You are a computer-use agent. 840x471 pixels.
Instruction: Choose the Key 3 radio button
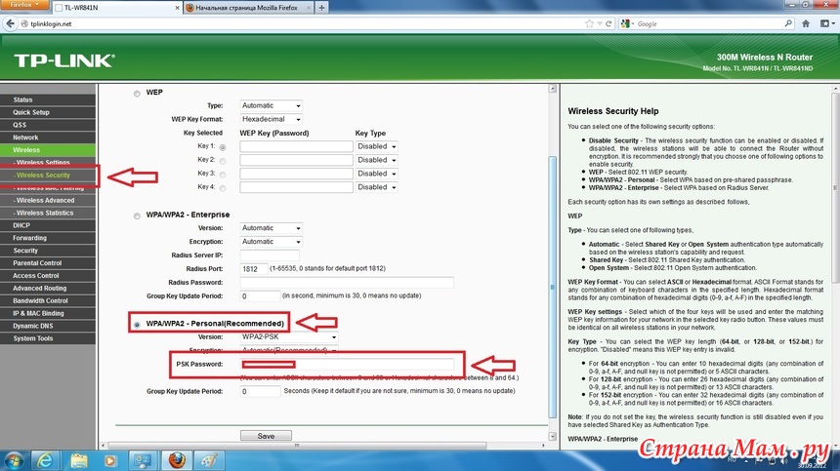[223, 175]
